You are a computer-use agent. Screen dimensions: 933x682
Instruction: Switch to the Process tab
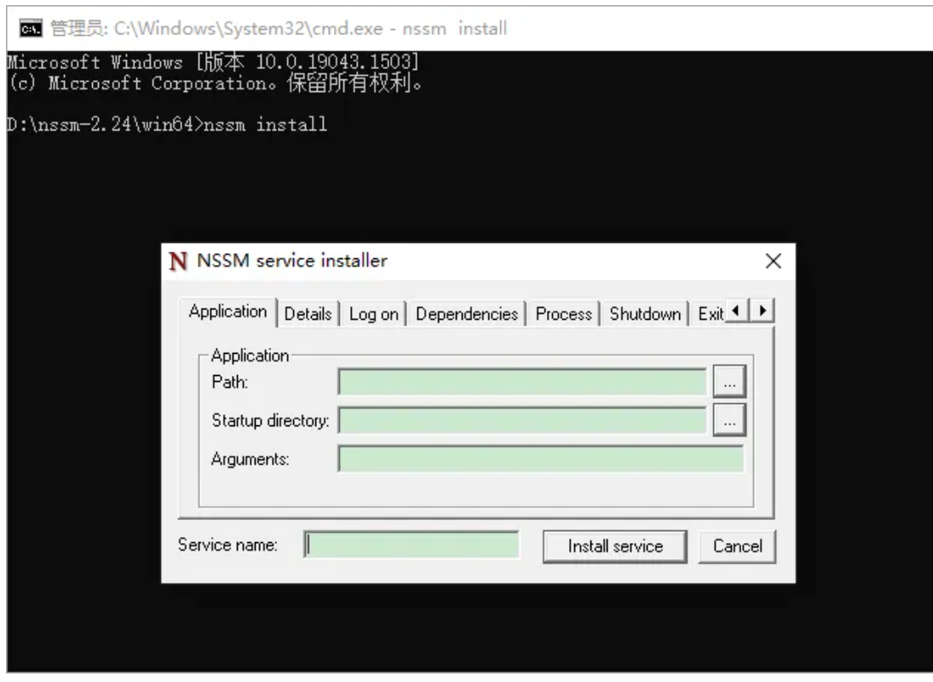click(563, 314)
